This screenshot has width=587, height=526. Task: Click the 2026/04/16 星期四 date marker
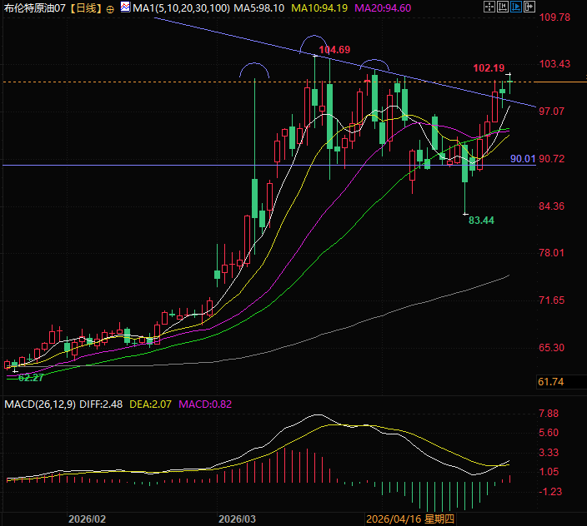point(410,519)
